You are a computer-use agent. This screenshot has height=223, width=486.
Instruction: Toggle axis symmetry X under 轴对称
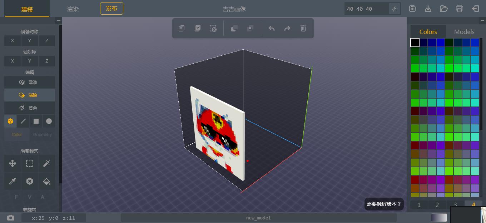[x=13, y=61]
